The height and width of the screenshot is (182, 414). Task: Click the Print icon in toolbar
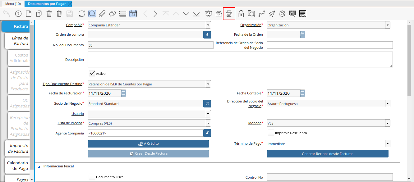(x=229, y=14)
